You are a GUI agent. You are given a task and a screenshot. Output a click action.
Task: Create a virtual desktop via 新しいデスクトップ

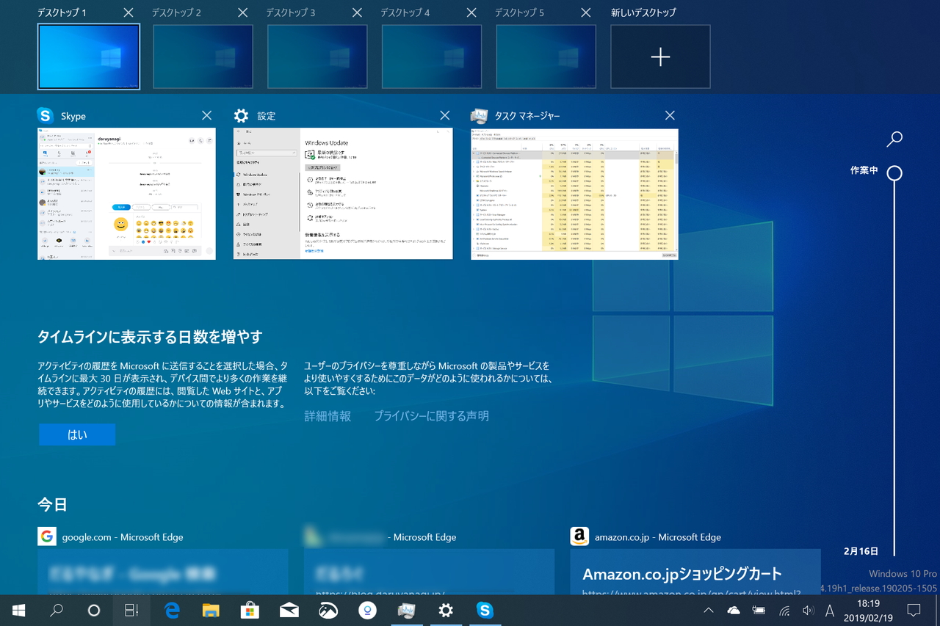(x=659, y=57)
